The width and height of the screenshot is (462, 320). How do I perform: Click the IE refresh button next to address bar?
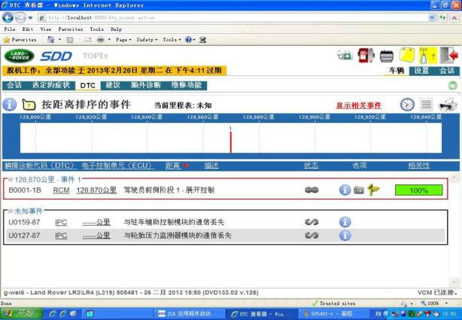443,18
